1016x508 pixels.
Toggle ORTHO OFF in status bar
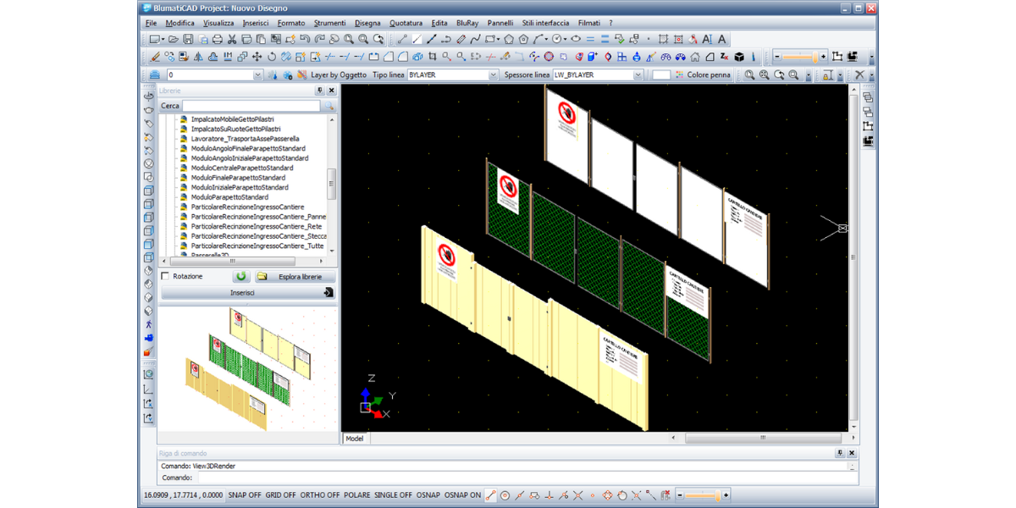coord(319,495)
